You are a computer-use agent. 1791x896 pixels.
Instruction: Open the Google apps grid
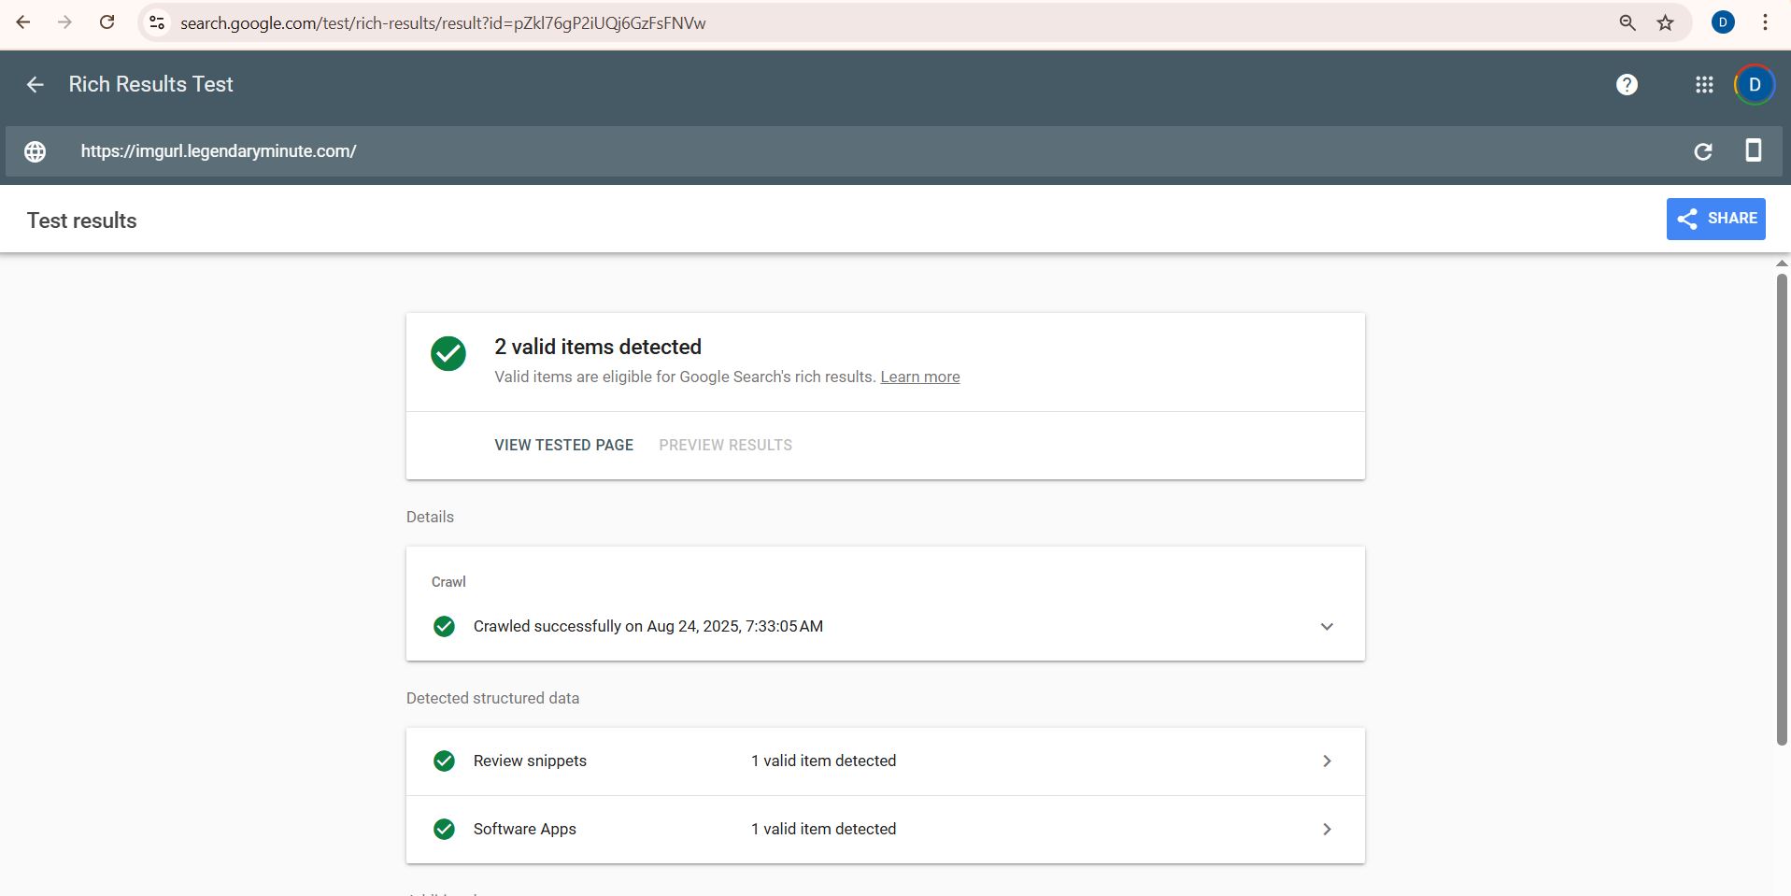click(x=1704, y=85)
